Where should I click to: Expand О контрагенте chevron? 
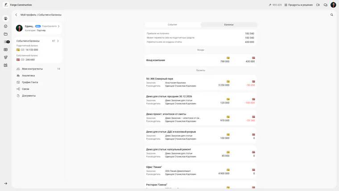coord(58,26)
